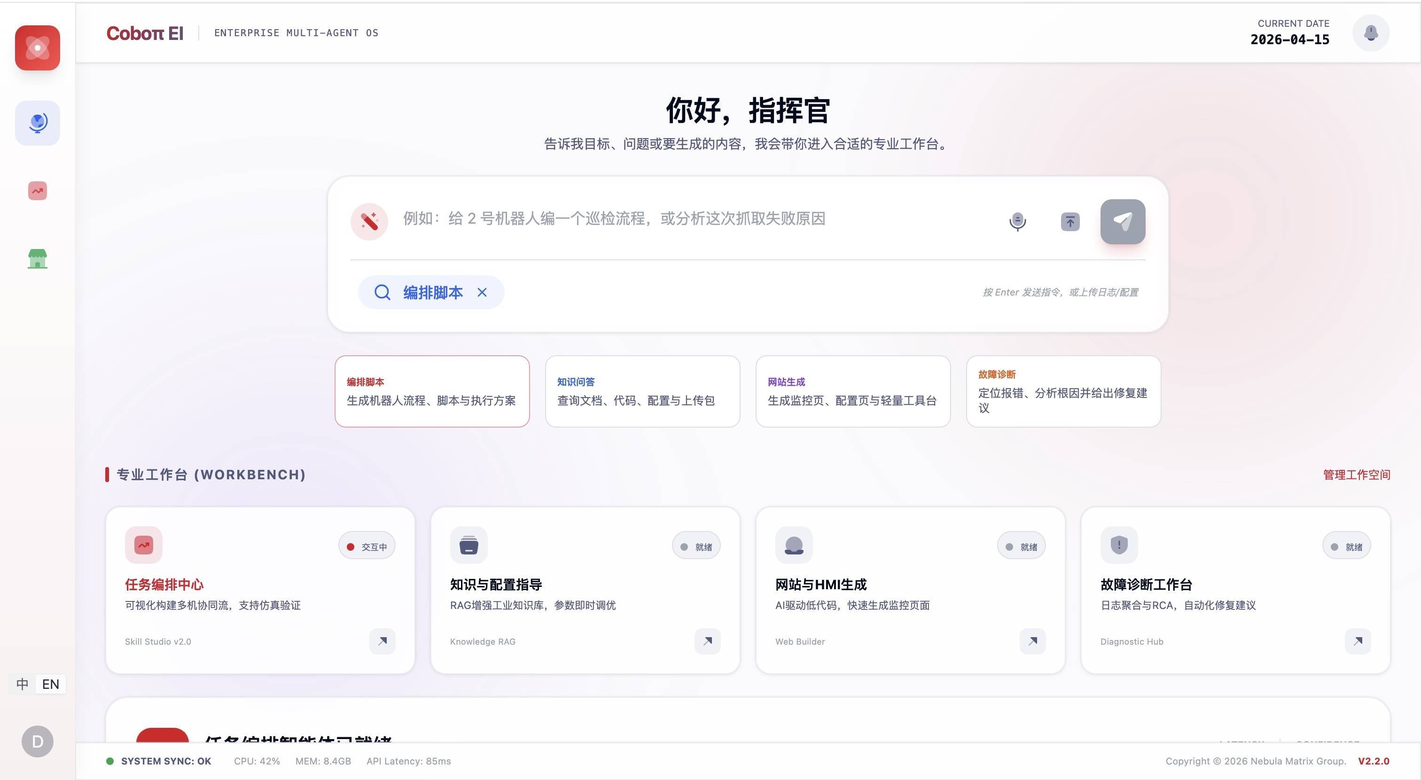Focus the command prompt input field
The height and width of the screenshot is (780, 1421).
[x=695, y=218]
